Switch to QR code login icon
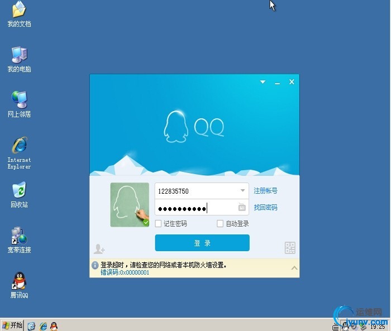The height and width of the screenshot is (331, 391). click(290, 248)
